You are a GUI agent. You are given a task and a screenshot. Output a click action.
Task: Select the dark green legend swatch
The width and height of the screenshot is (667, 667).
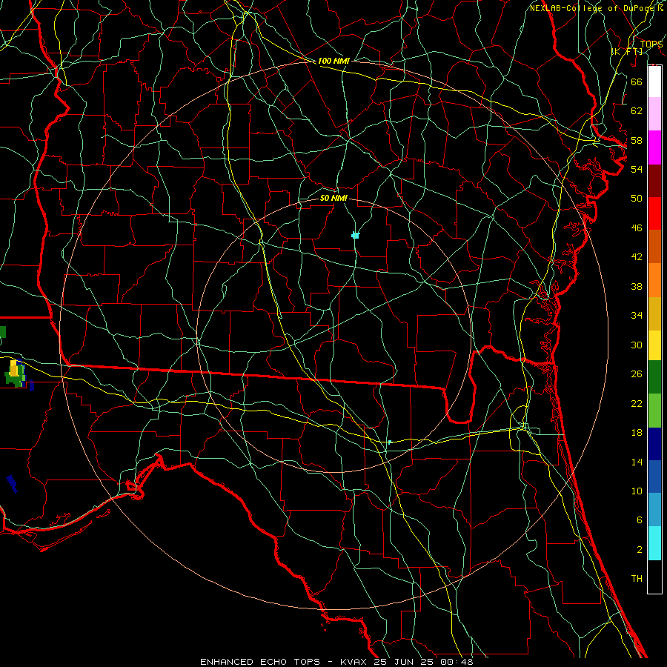[654, 377]
